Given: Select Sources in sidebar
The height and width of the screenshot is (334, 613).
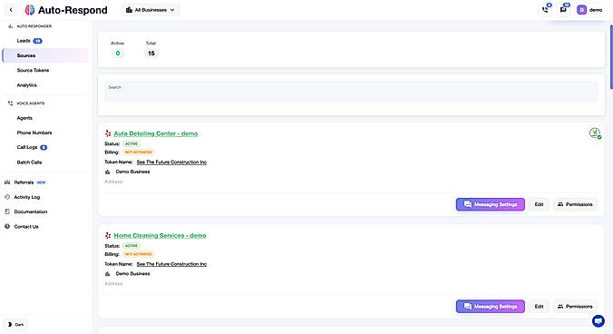Looking at the screenshot, I should point(45,55).
